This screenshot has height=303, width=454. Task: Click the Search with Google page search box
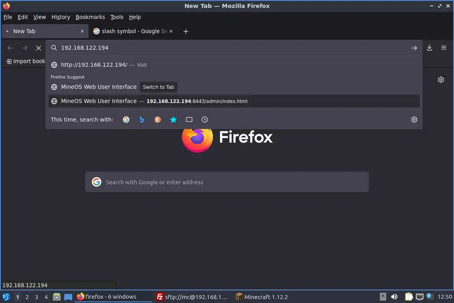point(227,182)
